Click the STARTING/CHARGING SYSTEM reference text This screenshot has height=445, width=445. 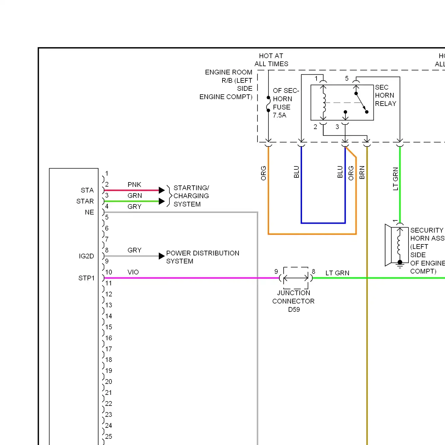point(191,196)
